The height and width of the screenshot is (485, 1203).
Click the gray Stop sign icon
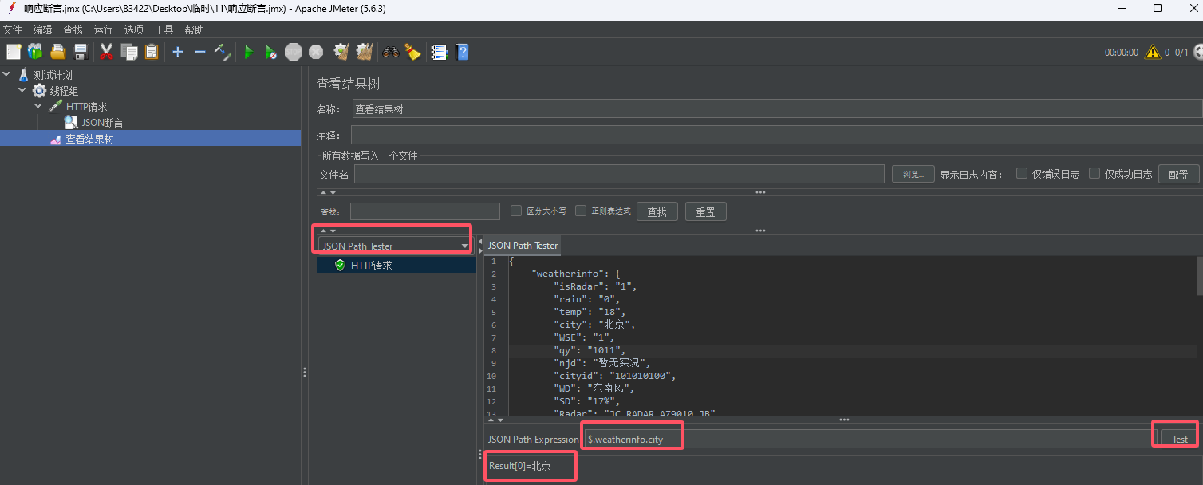pos(294,52)
